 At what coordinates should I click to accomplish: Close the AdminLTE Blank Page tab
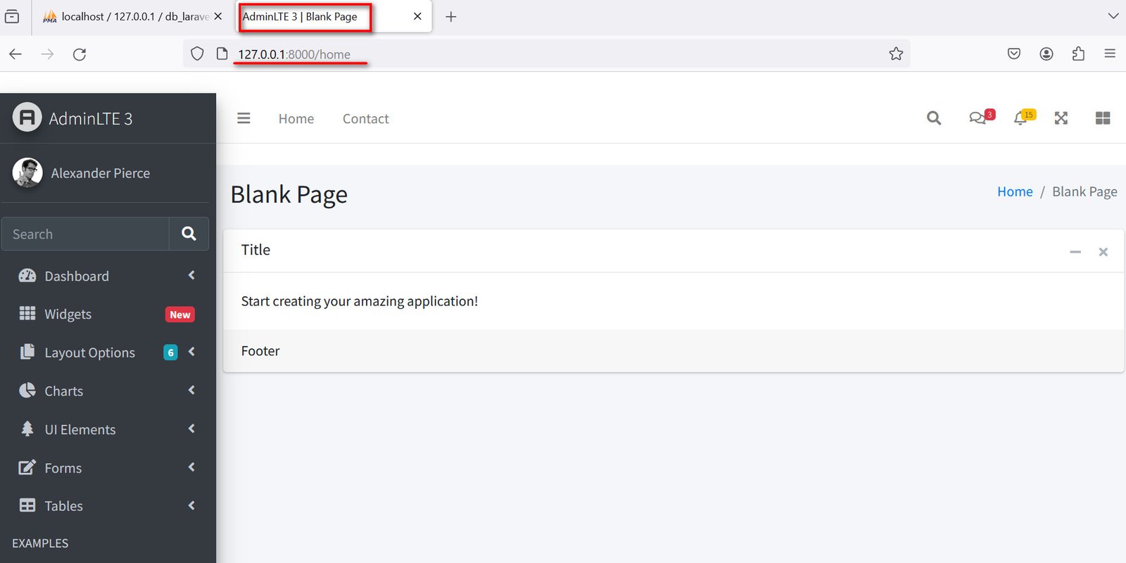pos(417,16)
